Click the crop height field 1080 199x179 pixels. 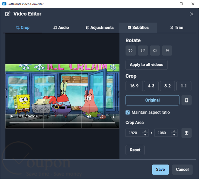click(x=163, y=133)
